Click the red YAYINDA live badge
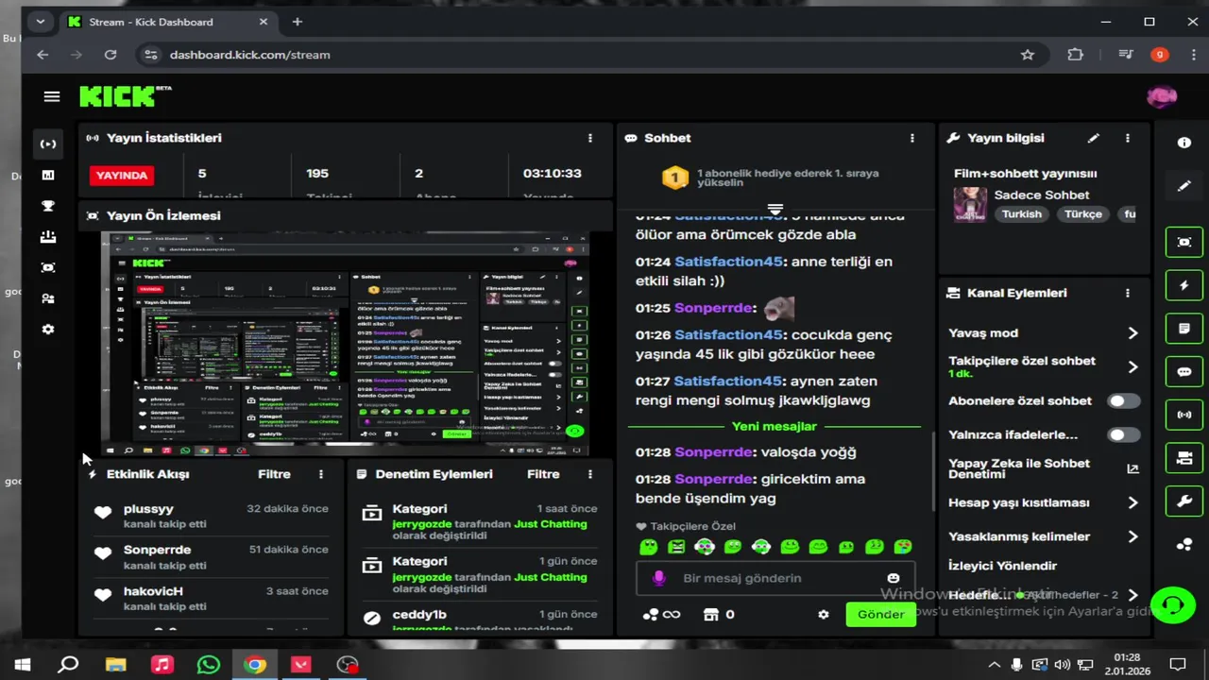Screen dimensions: 1209x680 [122, 175]
